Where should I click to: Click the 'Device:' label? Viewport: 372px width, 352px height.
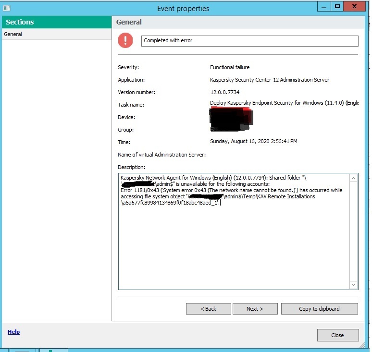[x=126, y=117]
